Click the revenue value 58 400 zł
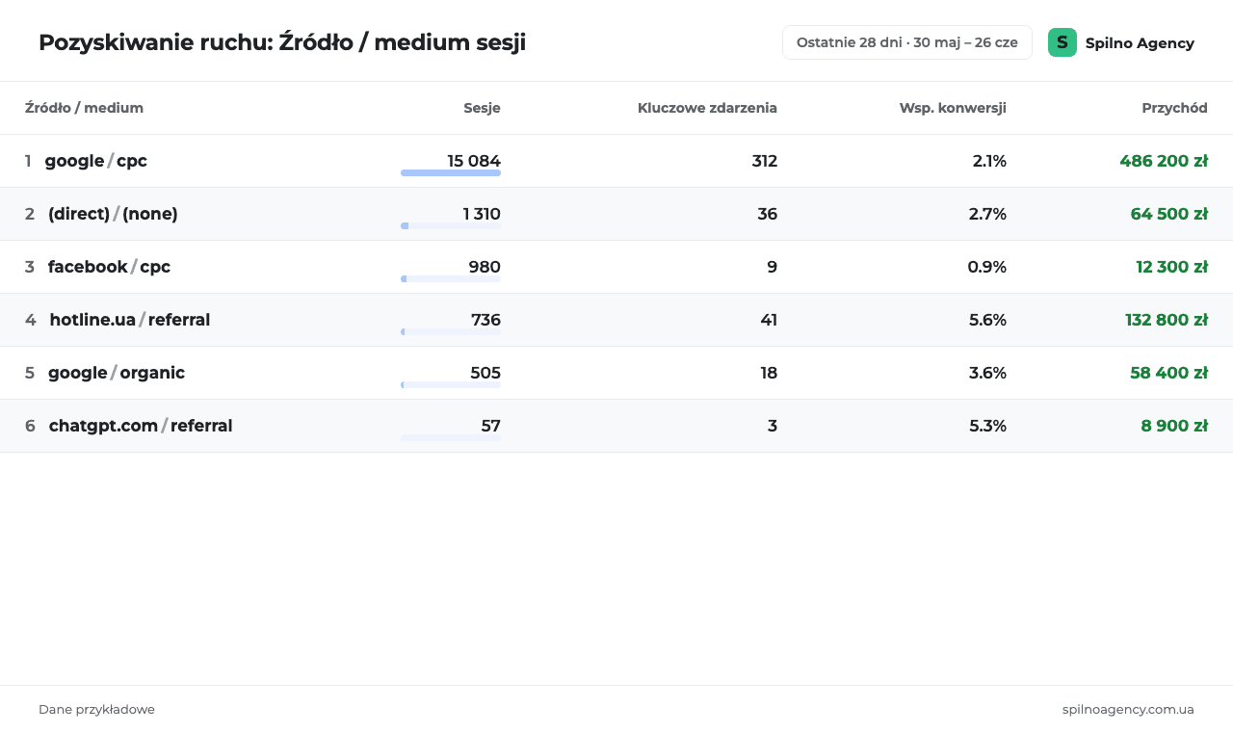This screenshot has height=732, width=1233. 1169,373
